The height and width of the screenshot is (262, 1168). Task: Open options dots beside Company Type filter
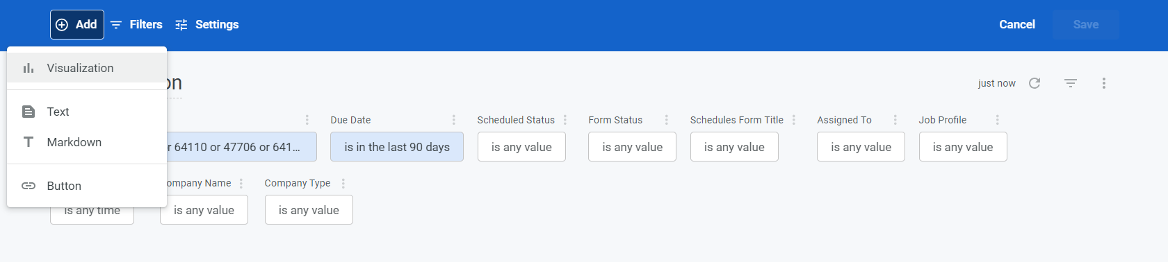pos(343,183)
